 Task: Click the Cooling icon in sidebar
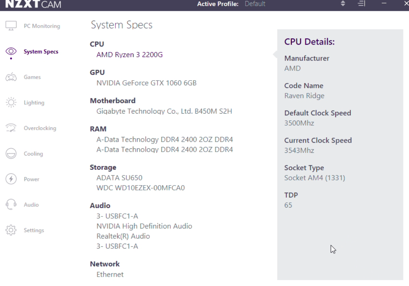click(11, 153)
